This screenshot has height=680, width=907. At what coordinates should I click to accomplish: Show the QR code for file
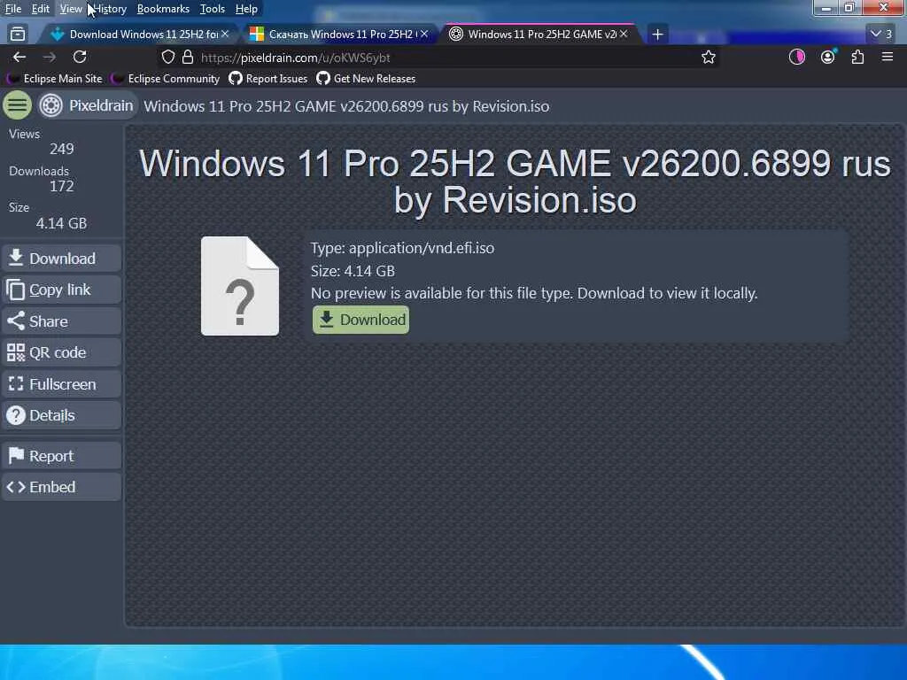[61, 352]
